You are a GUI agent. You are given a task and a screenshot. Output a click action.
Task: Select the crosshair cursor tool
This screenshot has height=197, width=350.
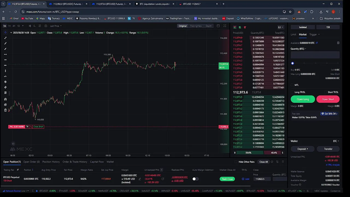pyautogui.click(x=5, y=32)
